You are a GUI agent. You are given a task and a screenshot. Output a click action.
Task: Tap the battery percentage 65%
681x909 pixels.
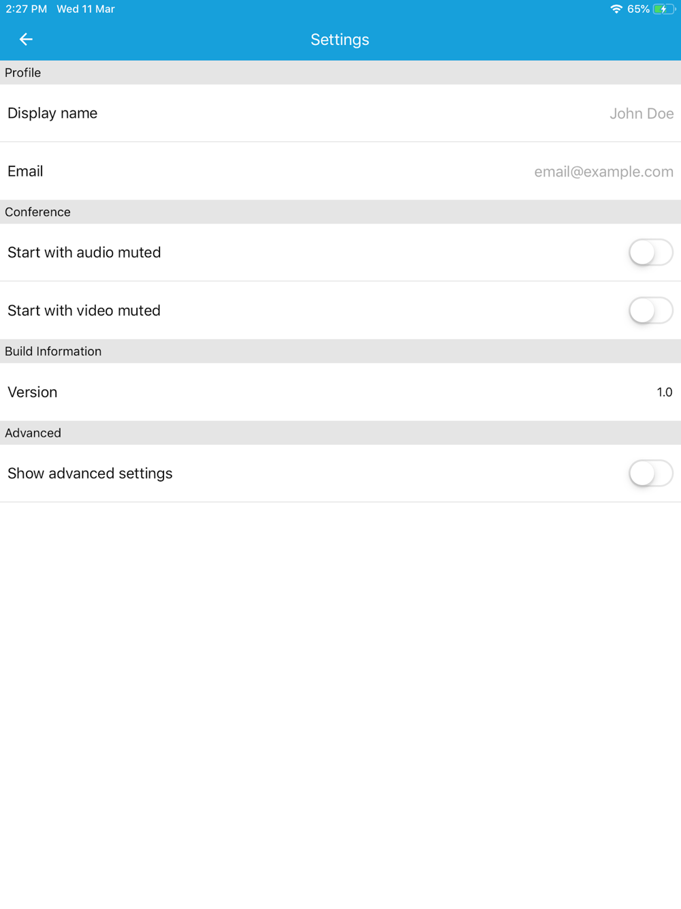[x=638, y=9]
